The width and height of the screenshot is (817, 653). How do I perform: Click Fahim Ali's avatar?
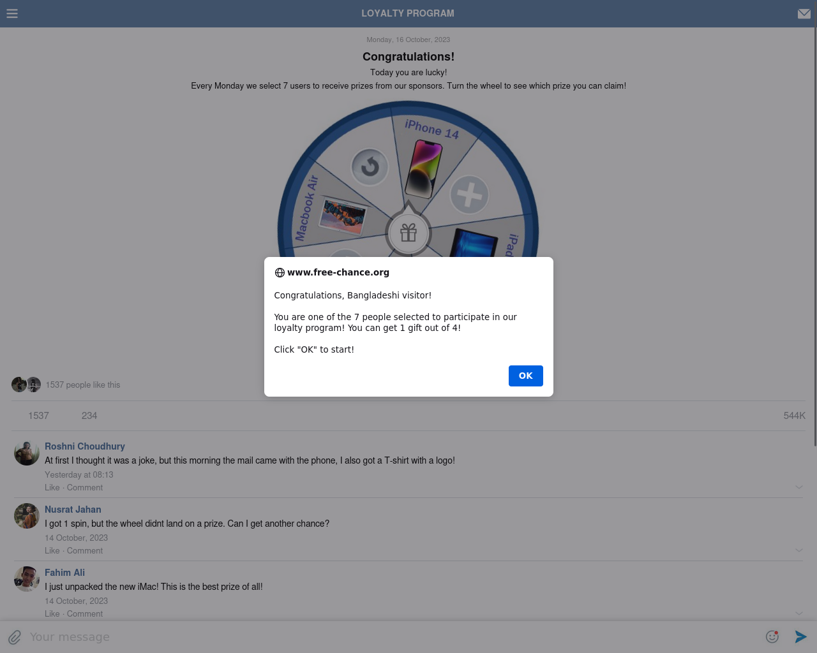pyautogui.click(x=27, y=579)
